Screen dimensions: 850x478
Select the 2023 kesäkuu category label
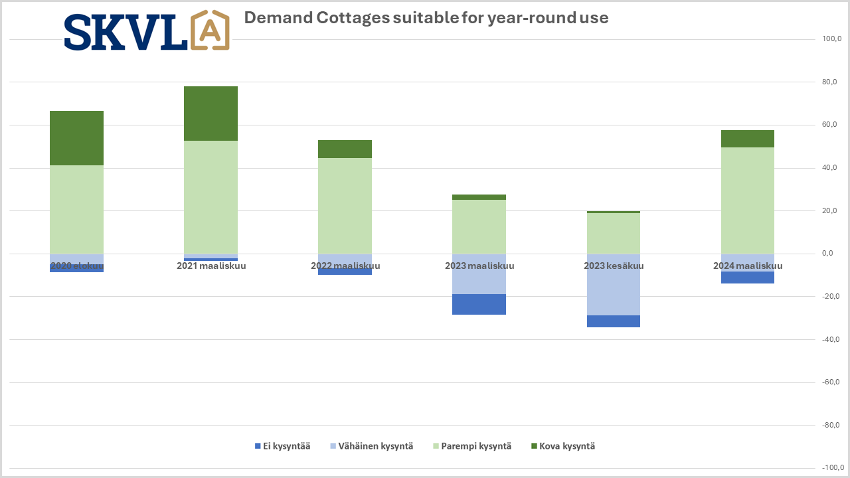614,266
